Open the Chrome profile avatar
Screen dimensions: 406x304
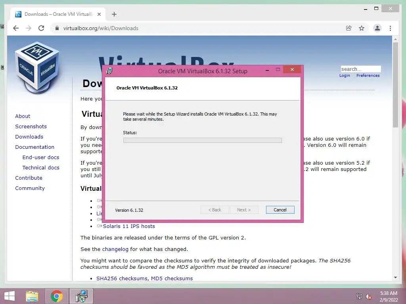(x=377, y=28)
